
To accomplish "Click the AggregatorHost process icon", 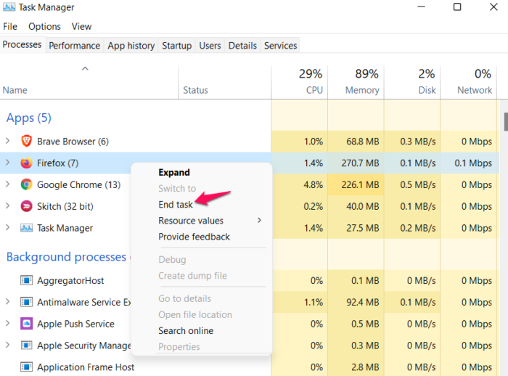I will click(x=27, y=280).
